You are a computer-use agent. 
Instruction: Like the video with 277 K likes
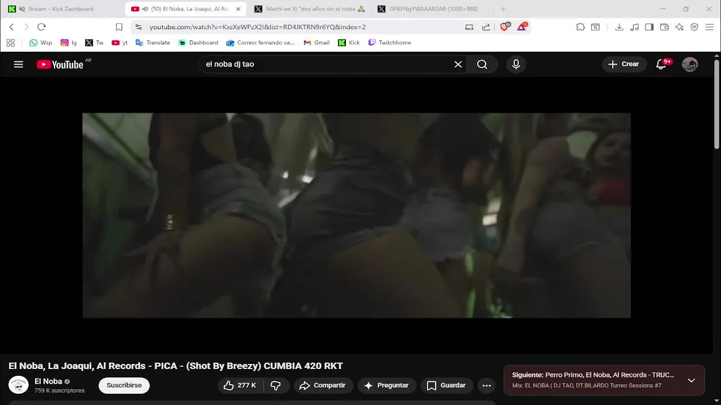pos(239,385)
